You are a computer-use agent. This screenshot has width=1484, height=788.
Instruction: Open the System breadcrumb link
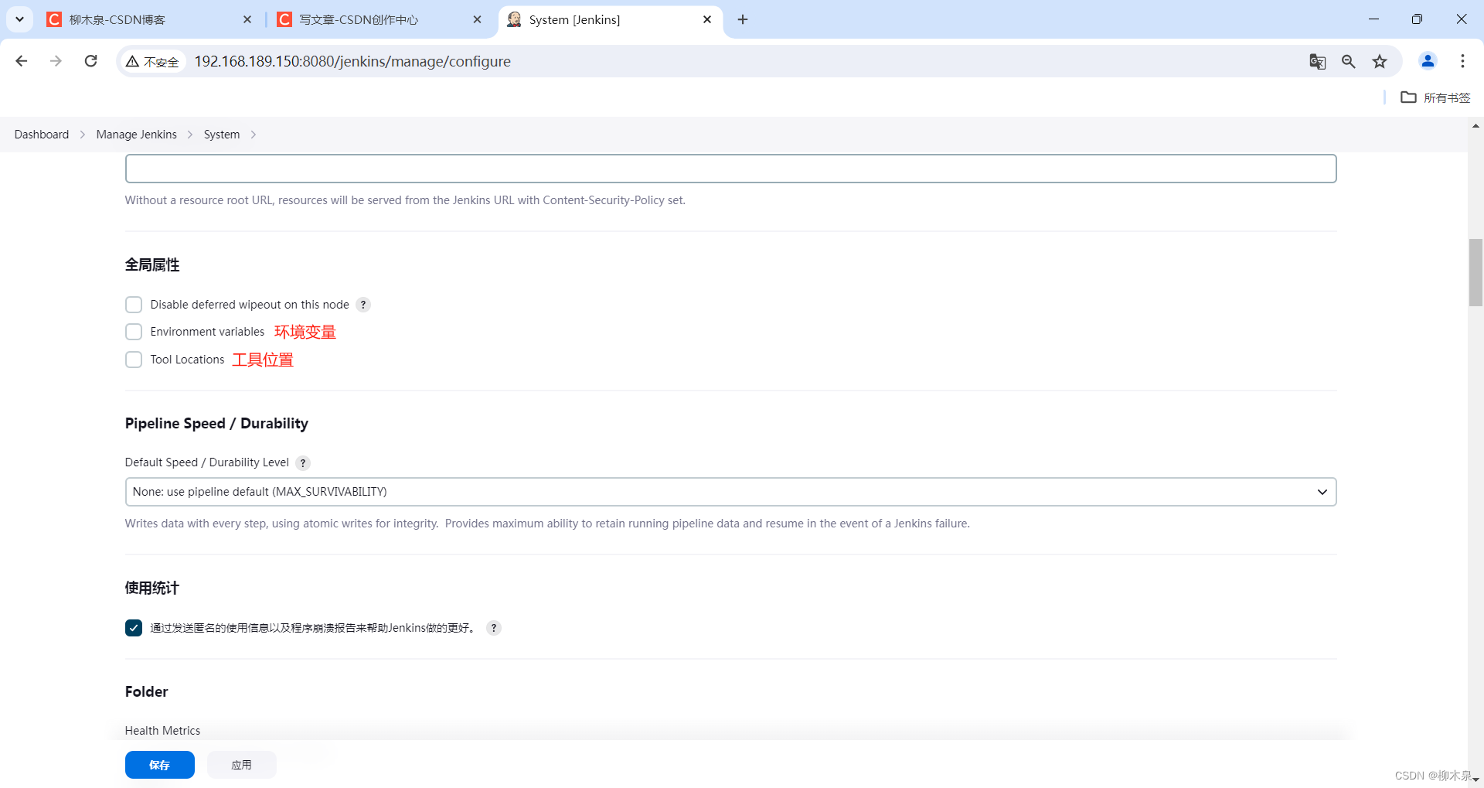222,135
